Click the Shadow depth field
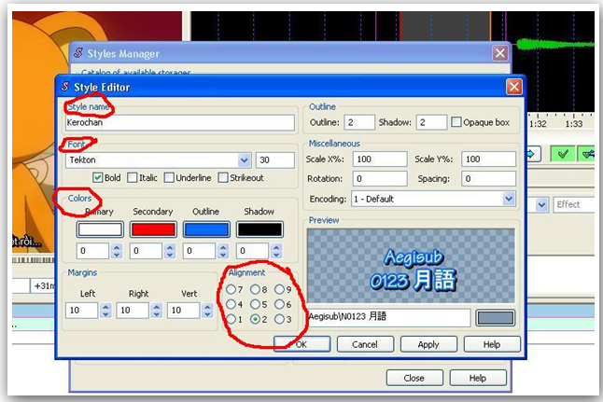The image size is (603, 402). pyautogui.click(x=431, y=122)
